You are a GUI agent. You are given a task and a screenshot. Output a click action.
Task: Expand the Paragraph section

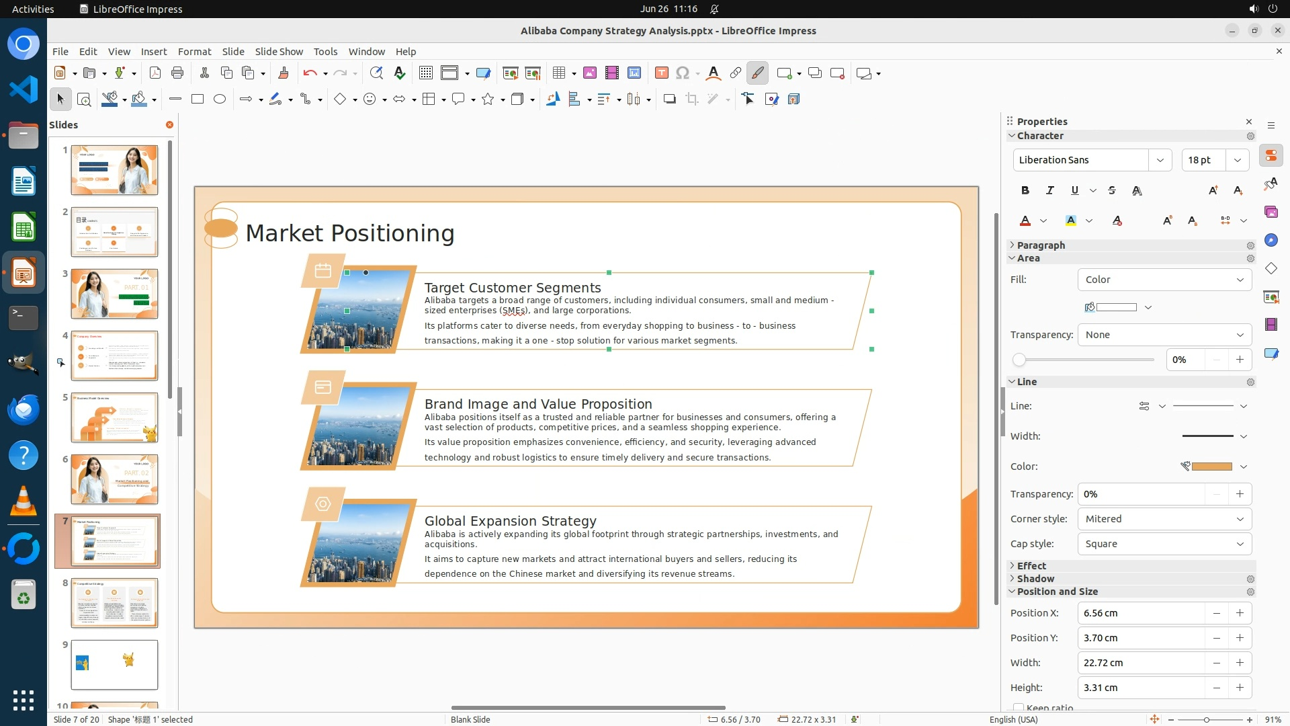pyautogui.click(x=1041, y=245)
